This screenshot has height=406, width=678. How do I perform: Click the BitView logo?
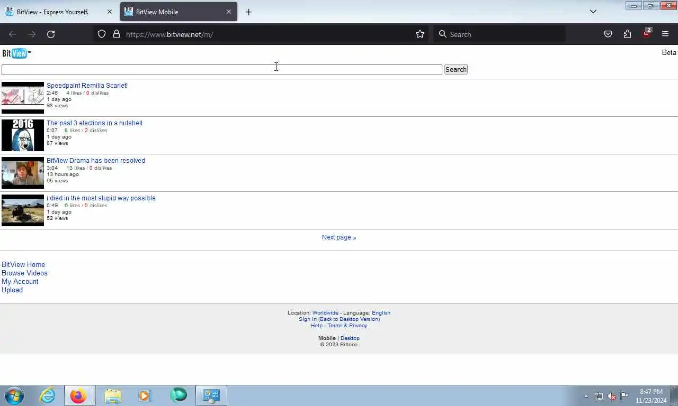pos(16,53)
